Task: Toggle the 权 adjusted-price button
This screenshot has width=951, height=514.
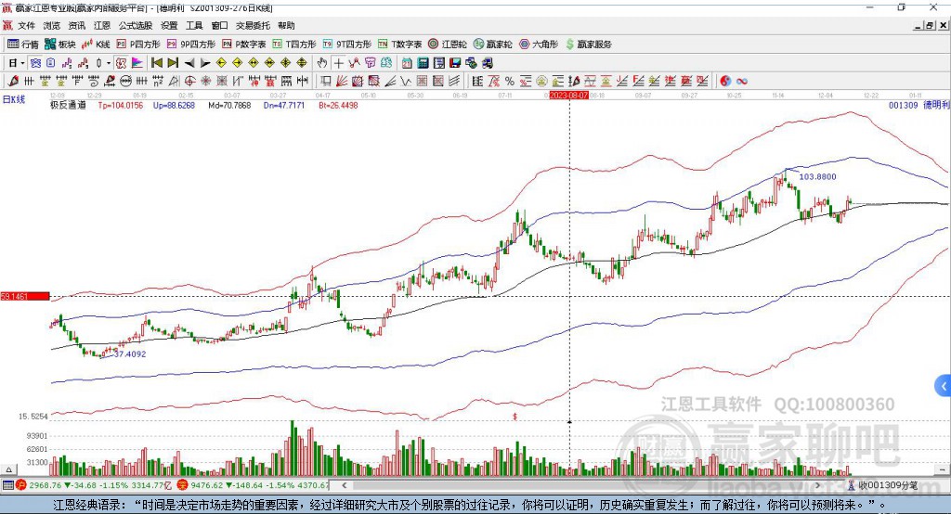Action: coord(122,63)
